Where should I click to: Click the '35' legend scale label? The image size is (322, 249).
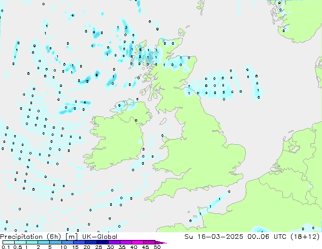[x=122, y=247]
